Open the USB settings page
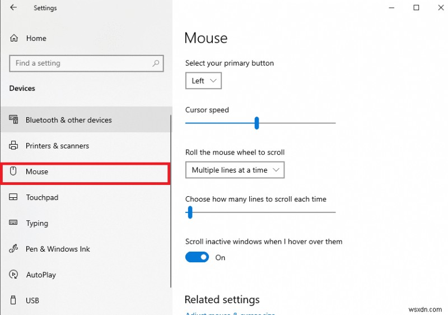448x315 pixels. click(x=86, y=300)
